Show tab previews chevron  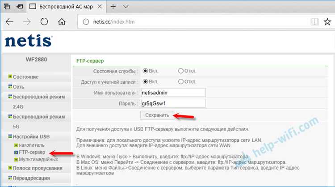(126, 7)
